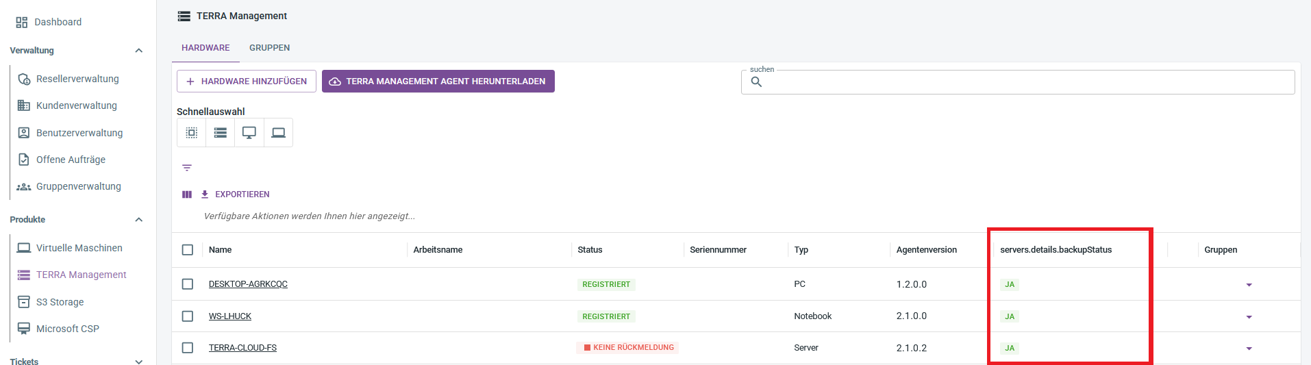Switch to the GRUPPEN tab
Viewport: 1311px width, 365px height.
point(269,48)
